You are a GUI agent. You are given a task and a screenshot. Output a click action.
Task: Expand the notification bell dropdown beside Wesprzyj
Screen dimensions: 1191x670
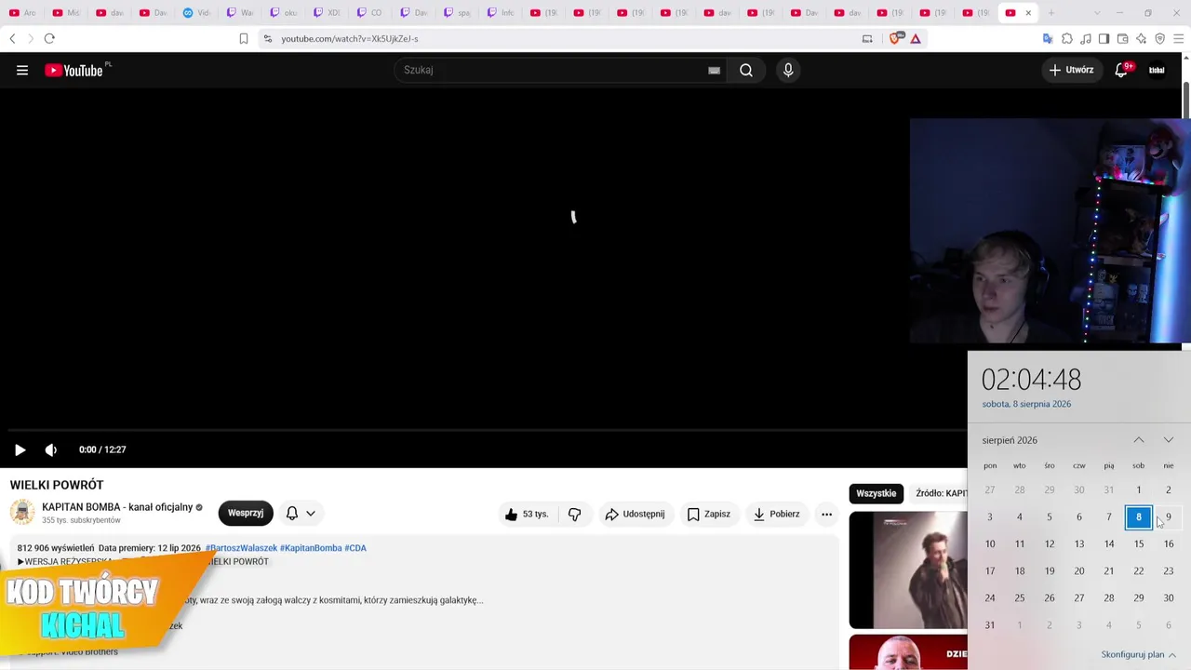click(x=300, y=513)
